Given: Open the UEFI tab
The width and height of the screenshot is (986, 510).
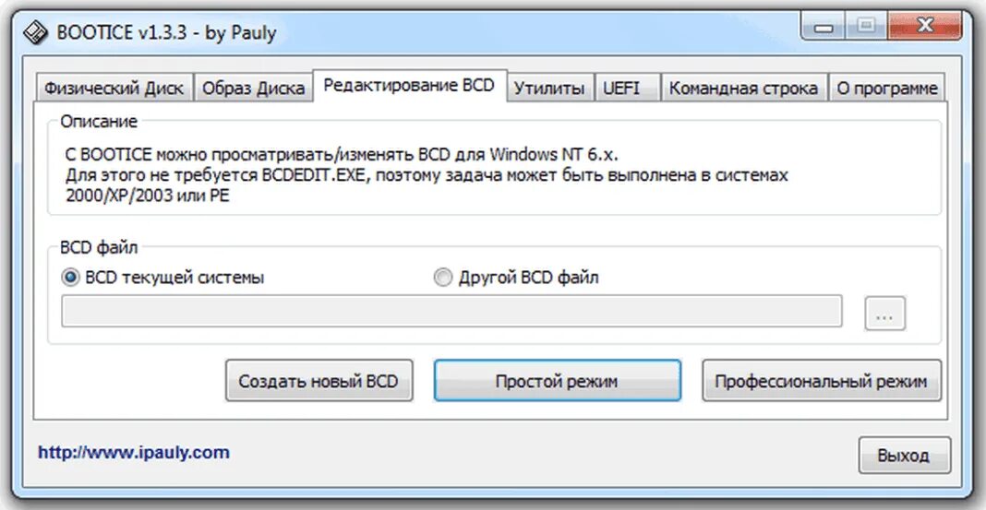Looking at the screenshot, I should [x=627, y=89].
